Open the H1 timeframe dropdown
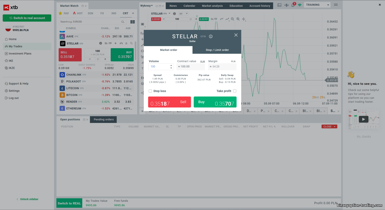The image size is (385, 210). (x=184, y=14)
